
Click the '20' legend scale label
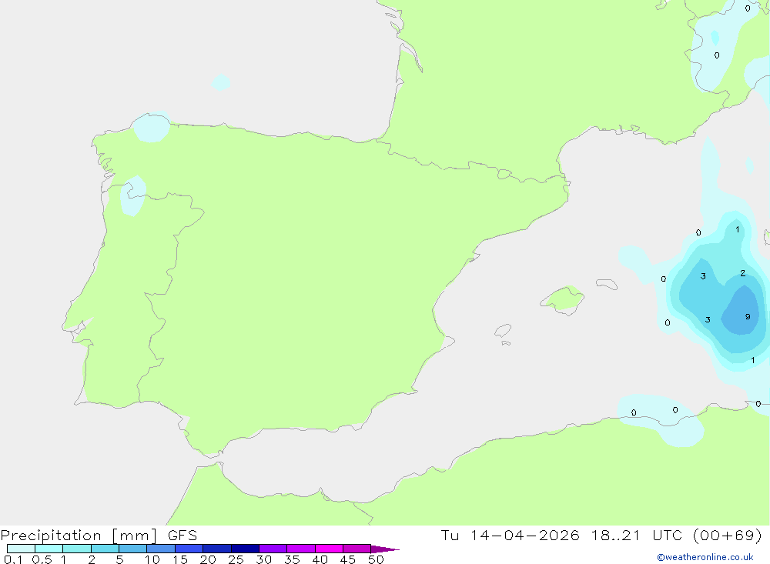pyautogui.click(x=208, y=559)
